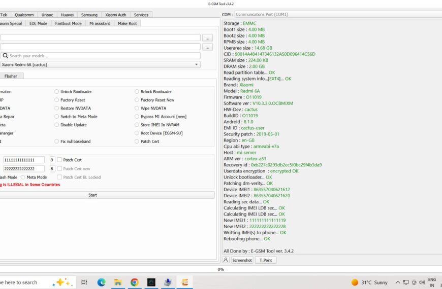The height and width of the screenshot is (289, 442).
Task: Tick Patch Cert BL Locked checkbox
Action: [59, 177]
